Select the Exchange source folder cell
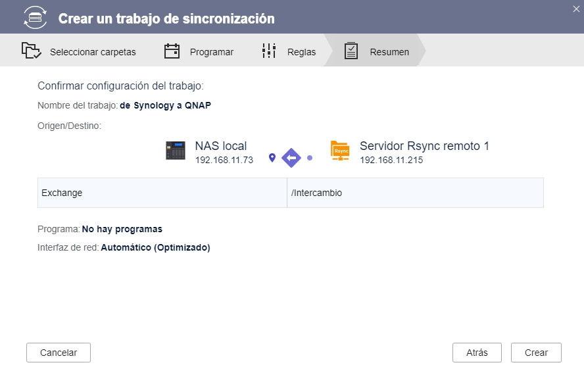Screen dimensions: 584x371 point(162,193)
